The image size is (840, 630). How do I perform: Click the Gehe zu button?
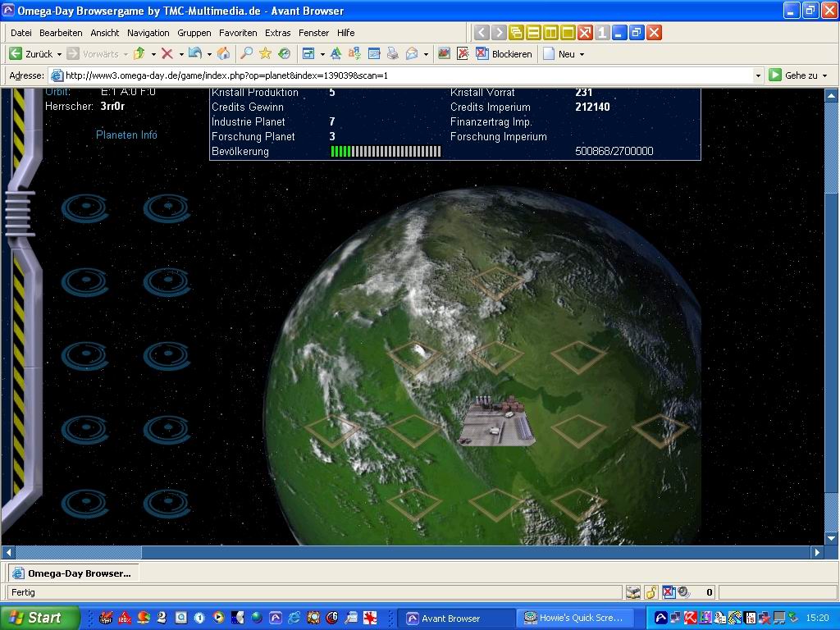point(793,75)
